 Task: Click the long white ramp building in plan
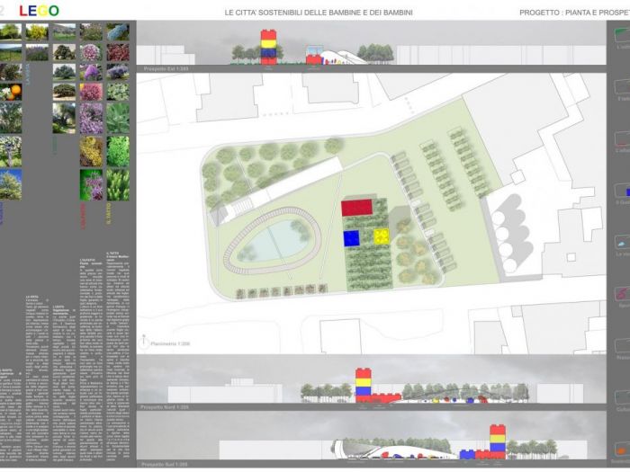281,190
